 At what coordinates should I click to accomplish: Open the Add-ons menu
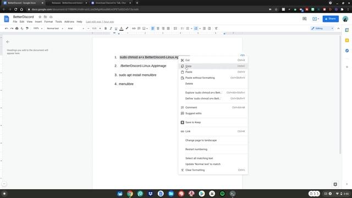69,22
